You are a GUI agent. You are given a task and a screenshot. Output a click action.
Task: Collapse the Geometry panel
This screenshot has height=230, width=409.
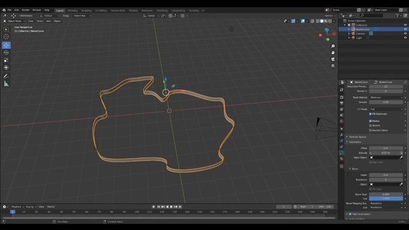355,142
